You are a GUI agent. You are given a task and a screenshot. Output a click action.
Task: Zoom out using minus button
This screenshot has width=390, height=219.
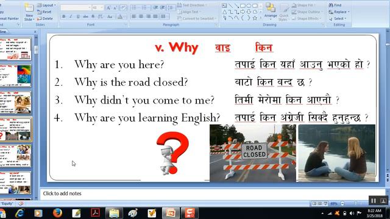[x=342, y=204]
